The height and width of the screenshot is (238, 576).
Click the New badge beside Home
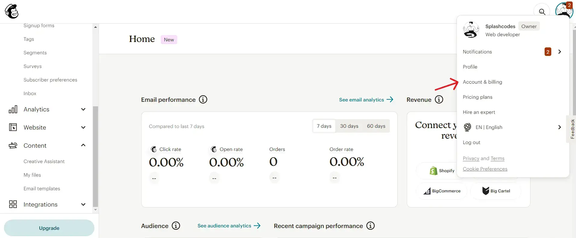[x=169, y=40]
